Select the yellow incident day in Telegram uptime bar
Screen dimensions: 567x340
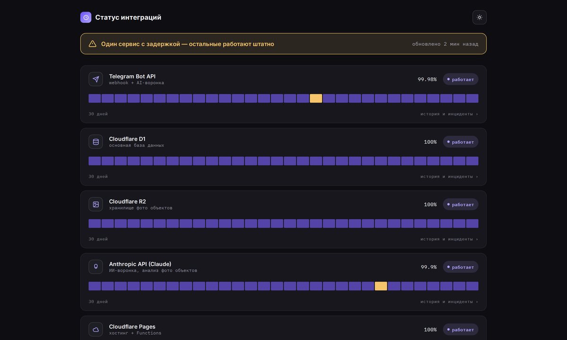pos(316,98)
